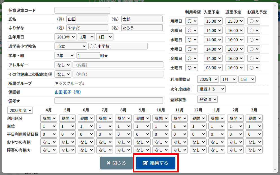Open Friday お迎え予定 dropdown
This screenshot has height=175, width=280.
(x=253, y=59)
